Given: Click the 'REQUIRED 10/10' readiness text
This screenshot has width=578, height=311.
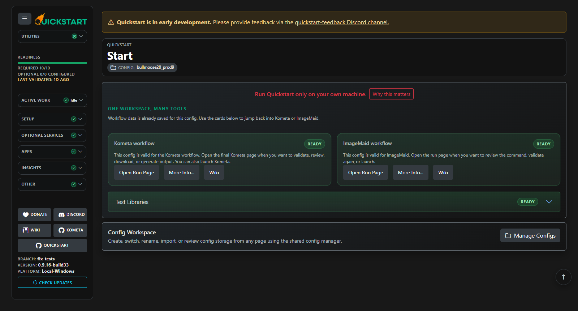Looking at the screenshot, I should point(34,68).
